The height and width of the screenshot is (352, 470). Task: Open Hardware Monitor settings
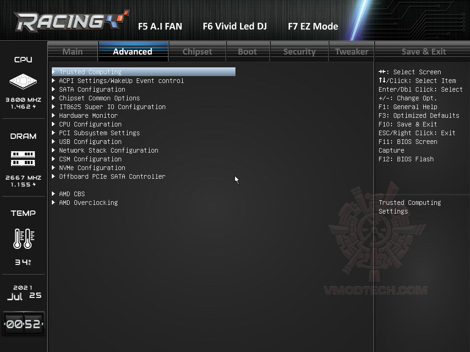[88, 115]
